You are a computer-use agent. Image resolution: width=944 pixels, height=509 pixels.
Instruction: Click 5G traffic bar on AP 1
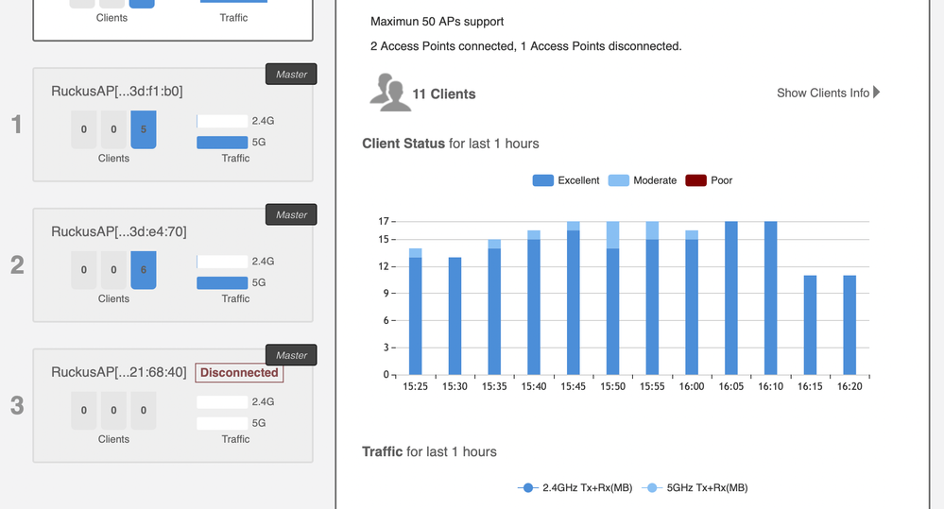222,143
